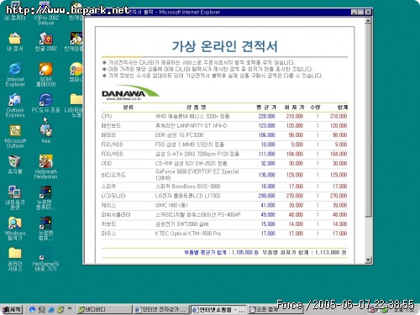Click the scrollbar up arrow in the browser

coord(369,20)
